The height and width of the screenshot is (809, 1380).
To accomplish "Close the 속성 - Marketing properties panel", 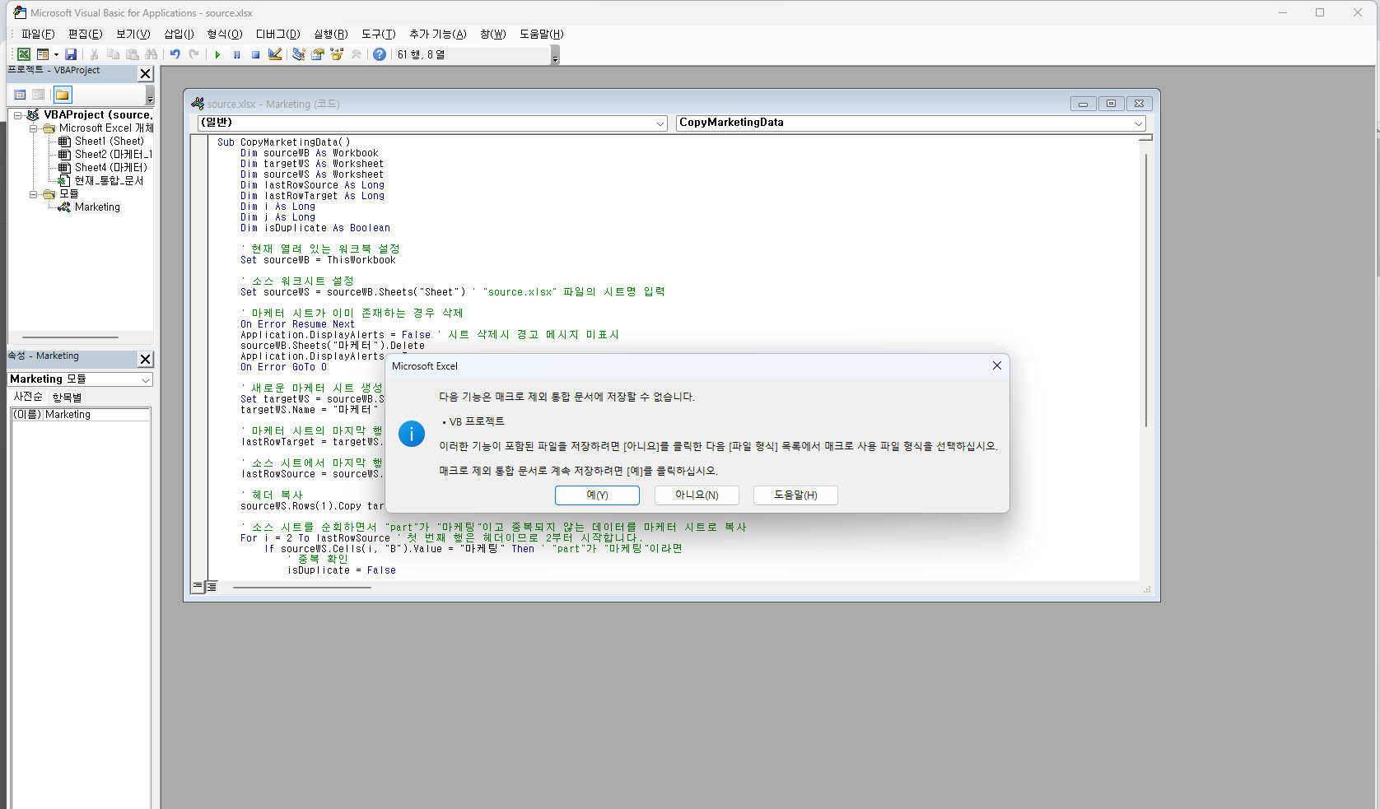I will [146, 359].
